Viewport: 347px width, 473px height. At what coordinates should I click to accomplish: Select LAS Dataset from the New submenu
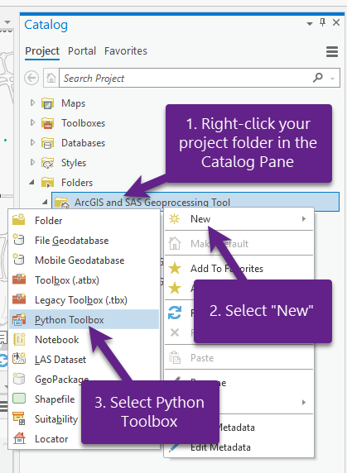(84, 359)
